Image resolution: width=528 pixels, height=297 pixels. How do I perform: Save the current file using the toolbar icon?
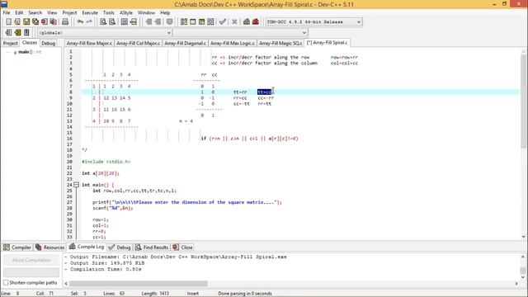tap(26, 22)
